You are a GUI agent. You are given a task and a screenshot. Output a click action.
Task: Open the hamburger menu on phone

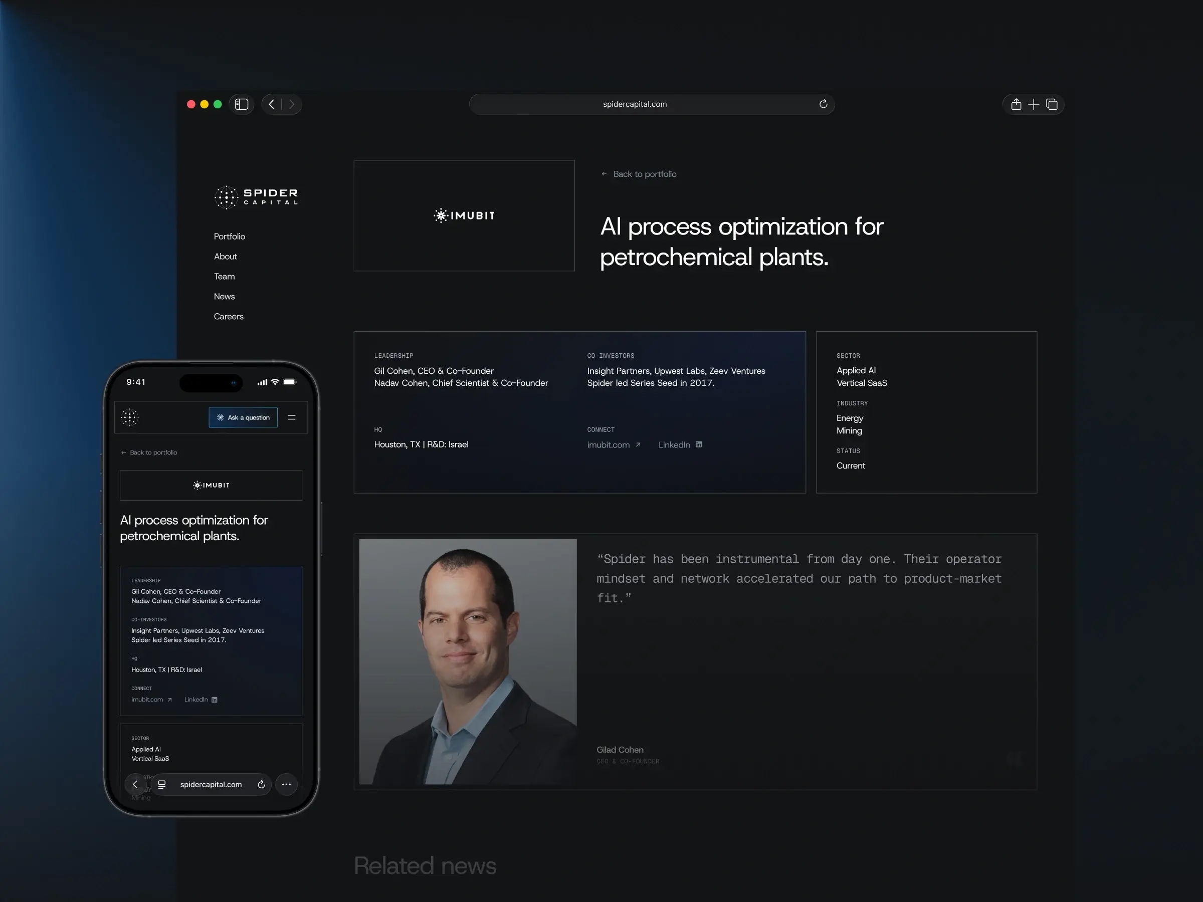click(292, 417)
